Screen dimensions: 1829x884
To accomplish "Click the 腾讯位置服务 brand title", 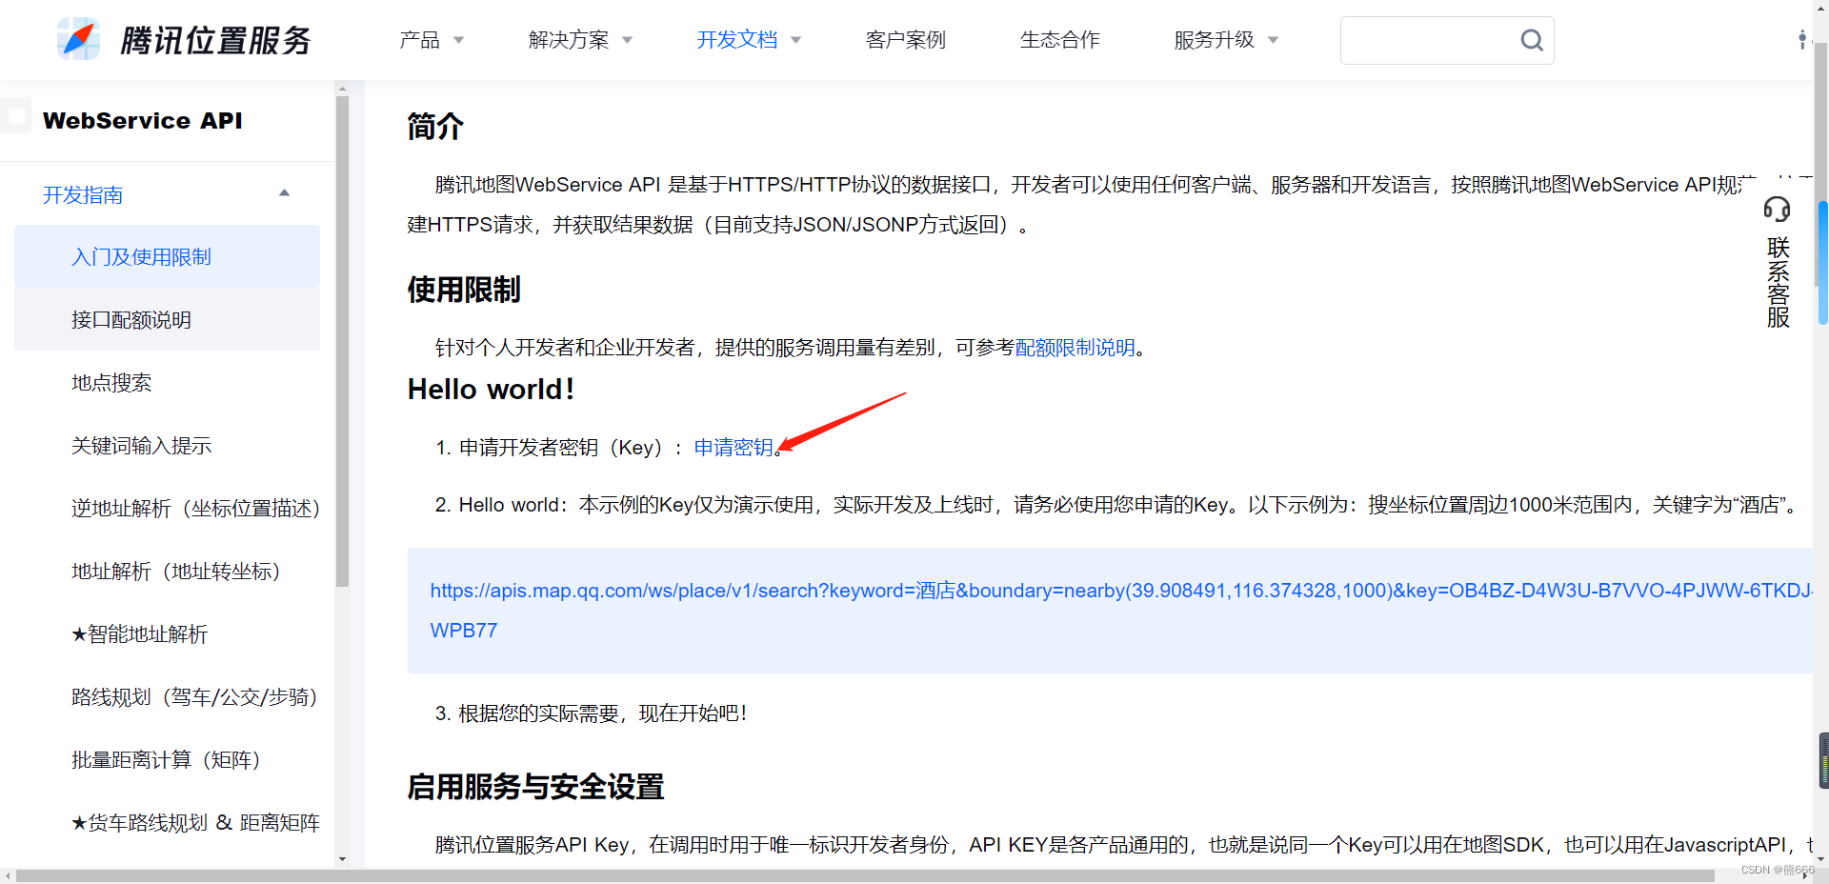I will pos(216,40).
